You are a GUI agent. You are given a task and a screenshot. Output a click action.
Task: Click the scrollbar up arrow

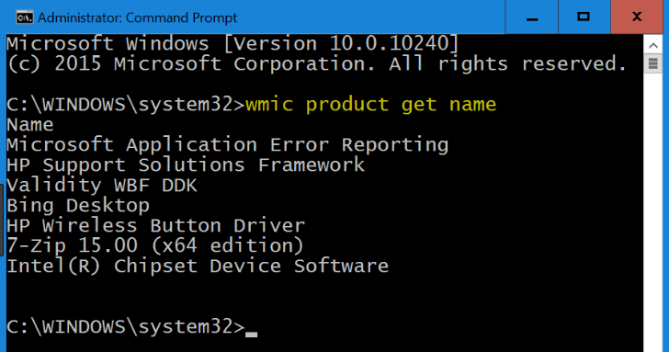[x=652, y=45]
